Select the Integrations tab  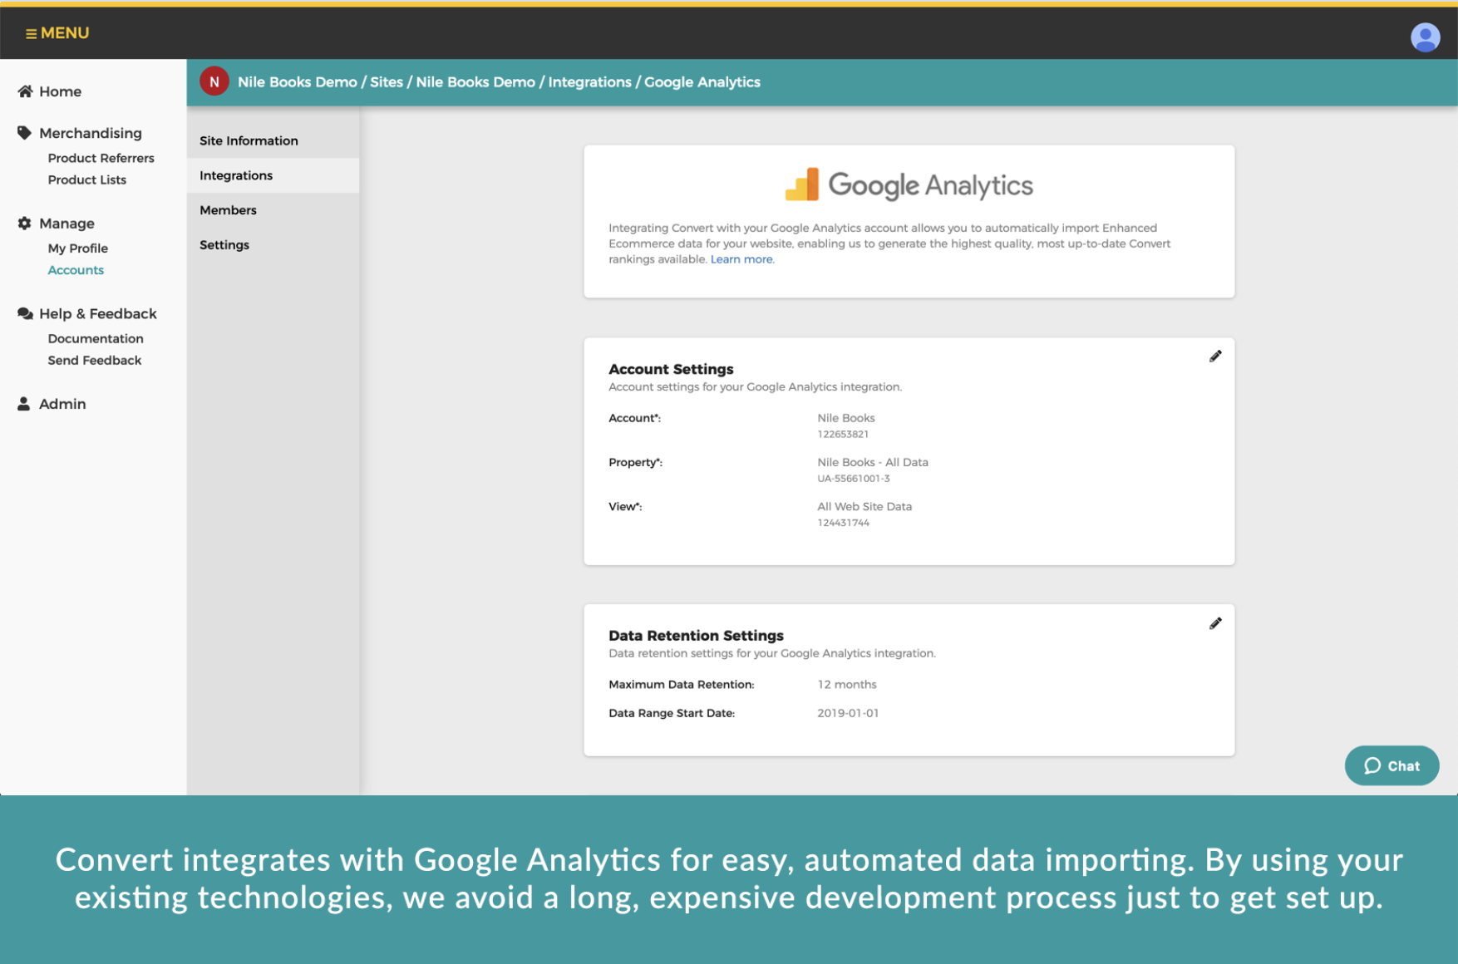(273, 175)
